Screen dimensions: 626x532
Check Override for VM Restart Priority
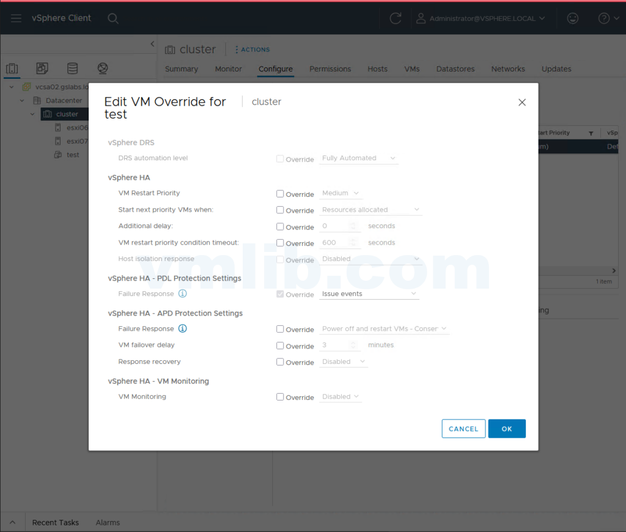pos(279,193)
